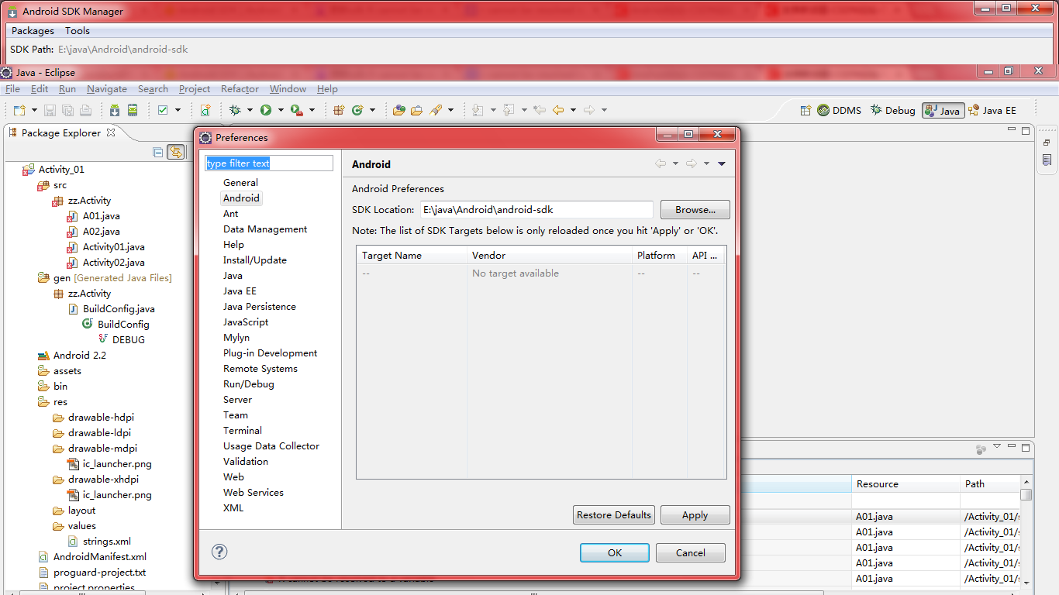
Task: Open Android SDK Manager toolbar icon
Action: [x=115, y=110]
